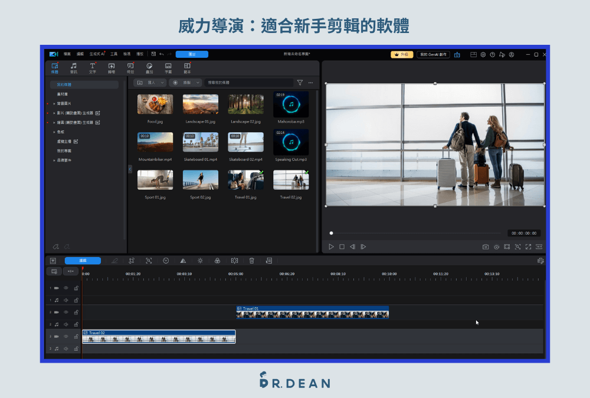
Task: Click the preview stop button
Action: click(x=342, y=247)
